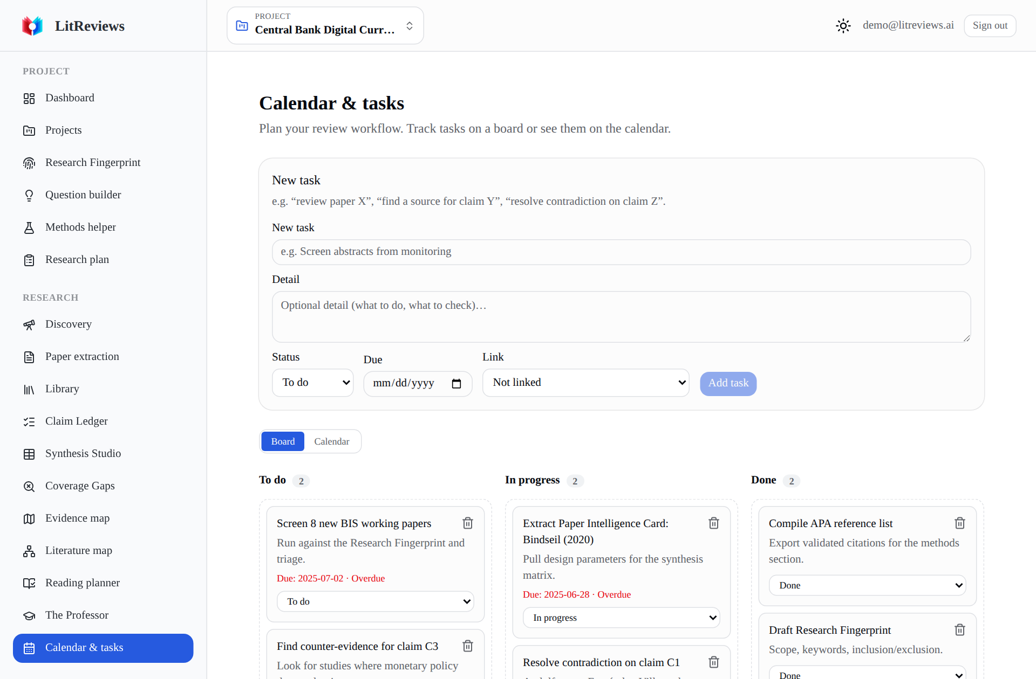Click the Done column count badge
The height and width of the screenshot is (679, 1036).
792,481
